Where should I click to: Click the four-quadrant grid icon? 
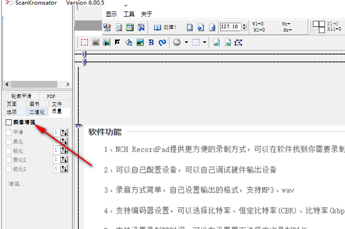click(x=319, y=27)
